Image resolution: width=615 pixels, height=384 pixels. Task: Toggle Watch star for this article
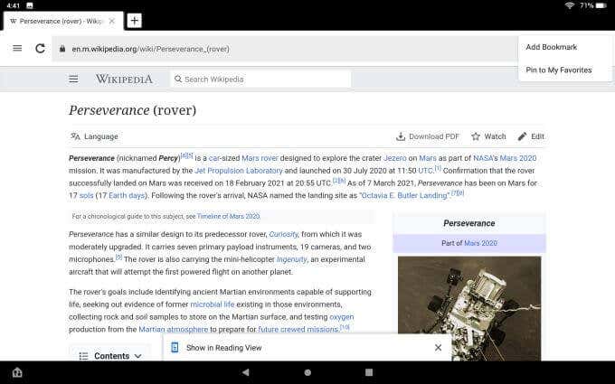tap(476, 136)
